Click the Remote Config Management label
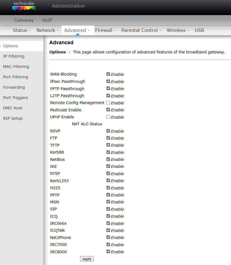This screenshot has height=265, width=231. pos(77,103)
